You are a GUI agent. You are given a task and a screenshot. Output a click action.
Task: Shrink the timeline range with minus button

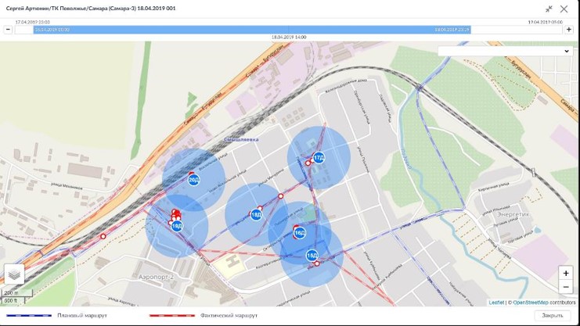(8, 30)
